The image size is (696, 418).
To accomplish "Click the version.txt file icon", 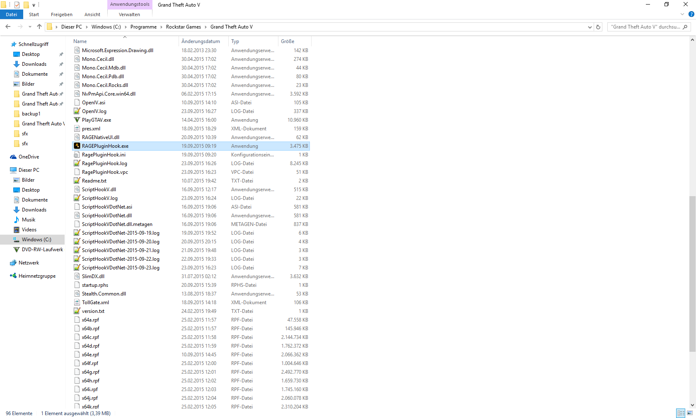I will [77, 311].
